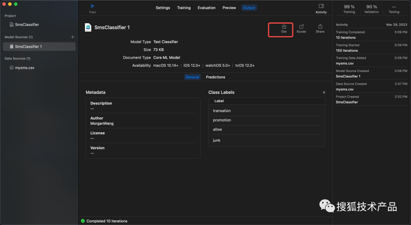Click the Model Source Created activity entry
411x225 pixels.
[x=371, y=74]
